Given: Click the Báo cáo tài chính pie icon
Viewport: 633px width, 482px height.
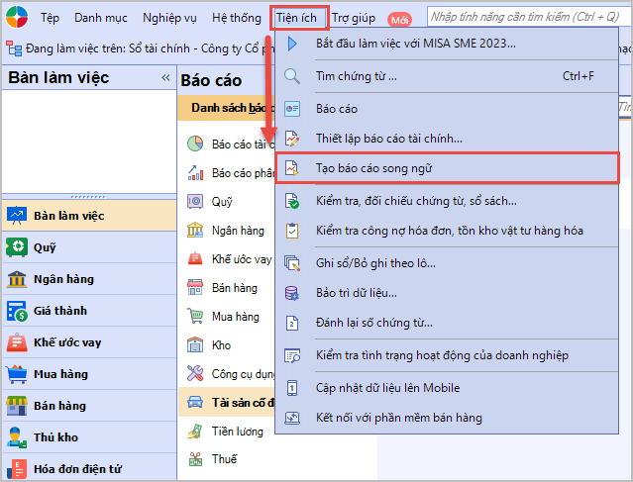Looking at the screenshot, I should pyautogui.click(x=195, y=145).
